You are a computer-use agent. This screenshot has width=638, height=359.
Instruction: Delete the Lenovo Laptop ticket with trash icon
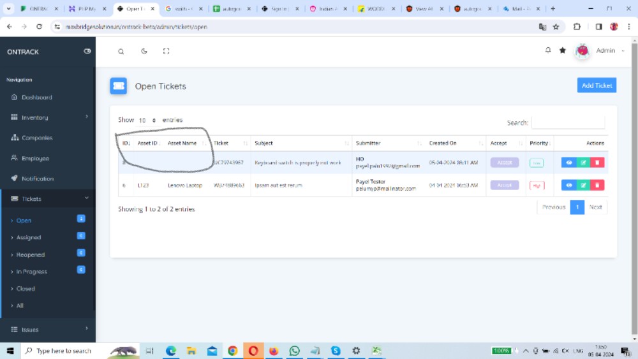(597, 186)
